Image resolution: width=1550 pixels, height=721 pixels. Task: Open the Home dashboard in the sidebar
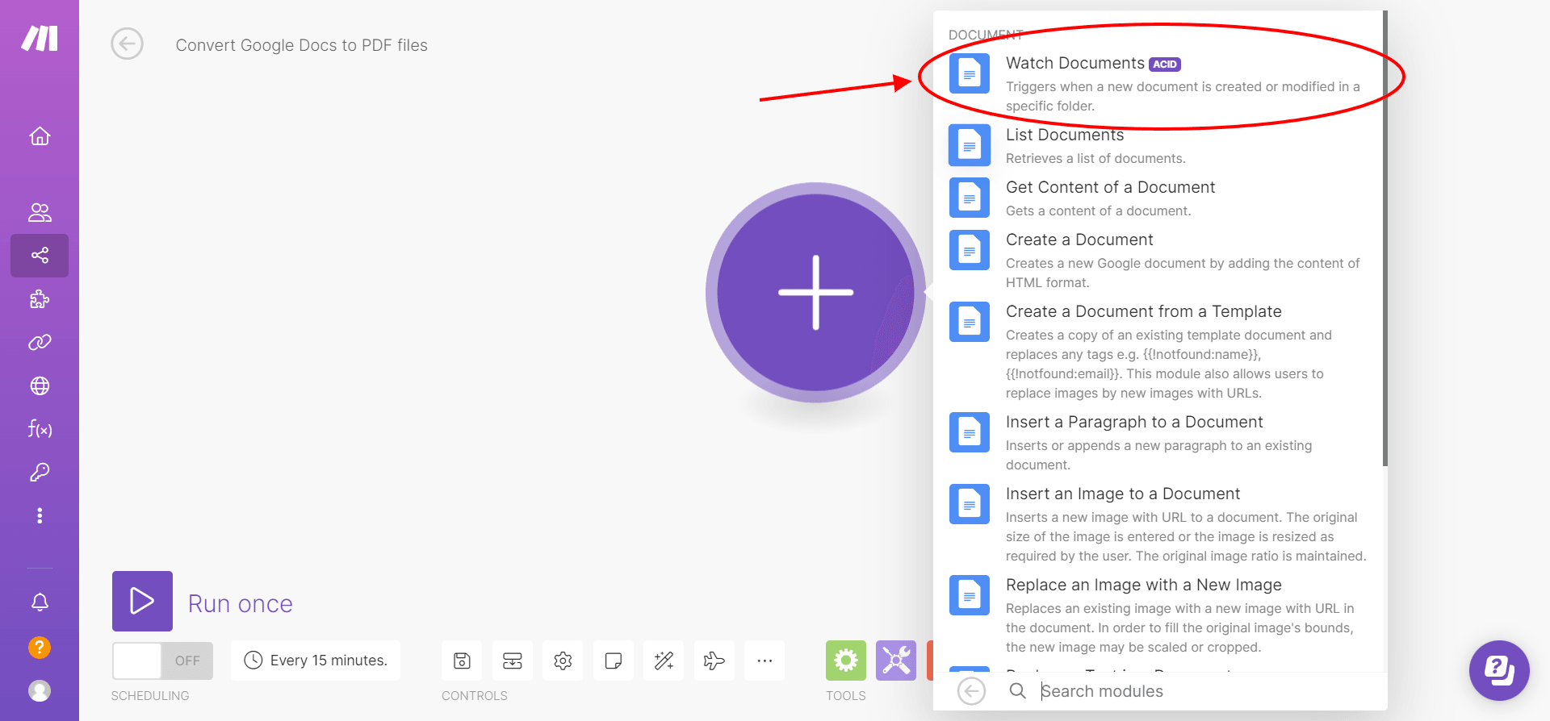click(x=40, y=136)
